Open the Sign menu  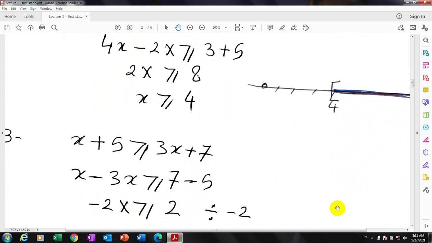point(33,8)
